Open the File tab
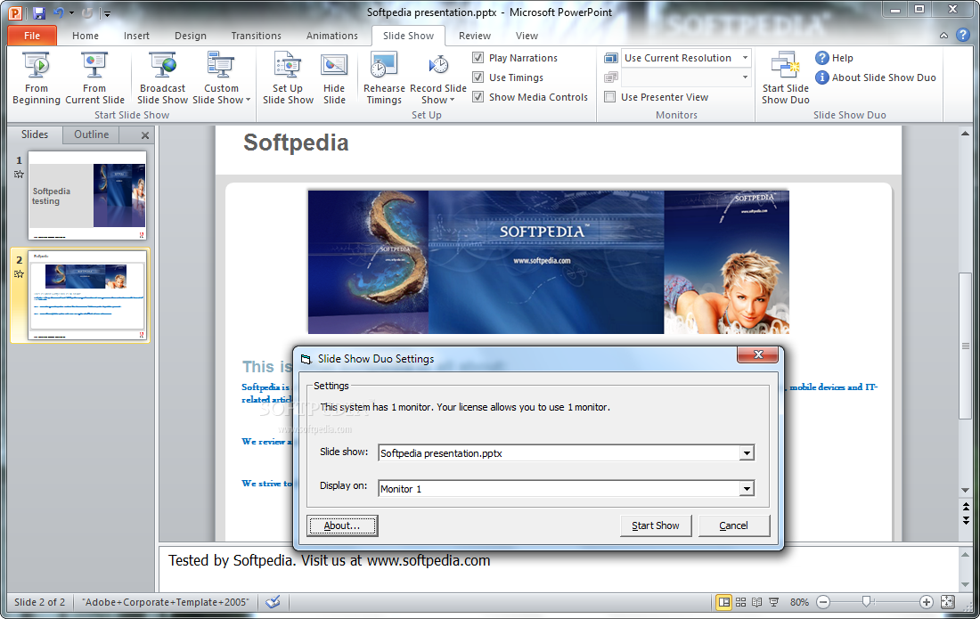980x619 pixels. 32,36
